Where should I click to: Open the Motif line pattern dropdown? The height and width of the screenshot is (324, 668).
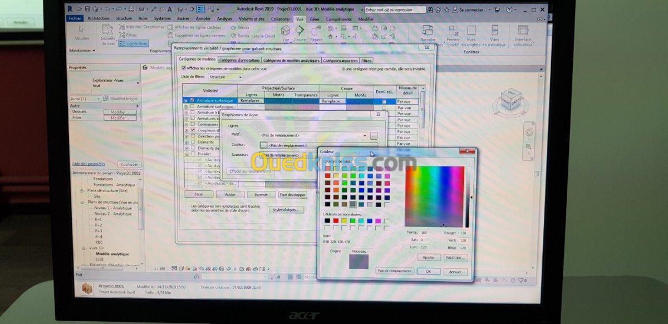[315, 135]
